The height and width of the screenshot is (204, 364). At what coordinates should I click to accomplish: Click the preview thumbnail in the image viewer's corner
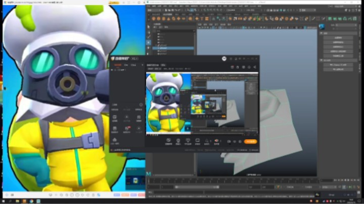pyautogui.click(x=135, y=179)
